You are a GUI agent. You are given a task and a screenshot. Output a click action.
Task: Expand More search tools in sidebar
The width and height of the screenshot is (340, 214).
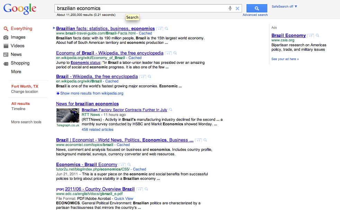click(26, 122)
